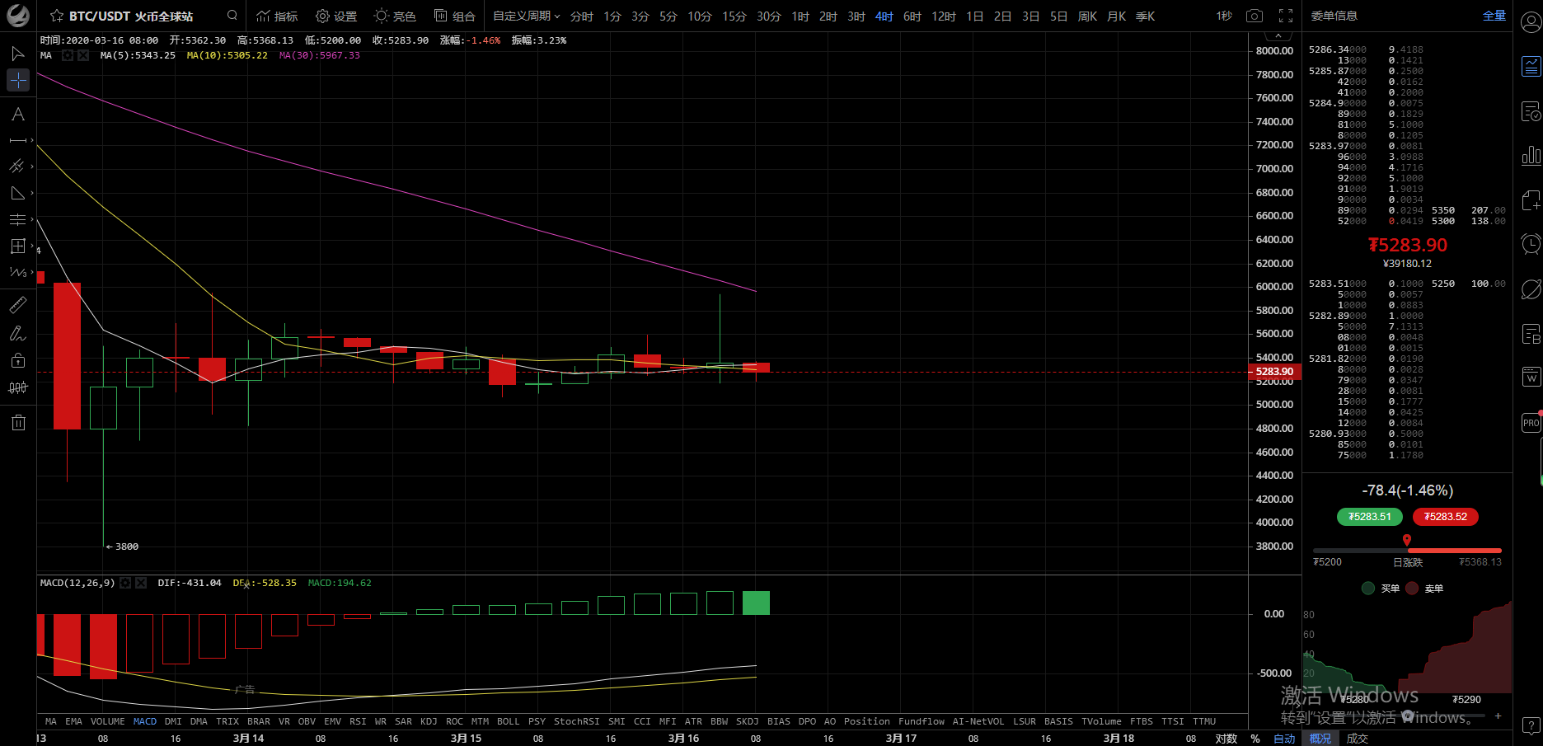
Task: Toggle the percent scale option
Action: click(1255, 739)
